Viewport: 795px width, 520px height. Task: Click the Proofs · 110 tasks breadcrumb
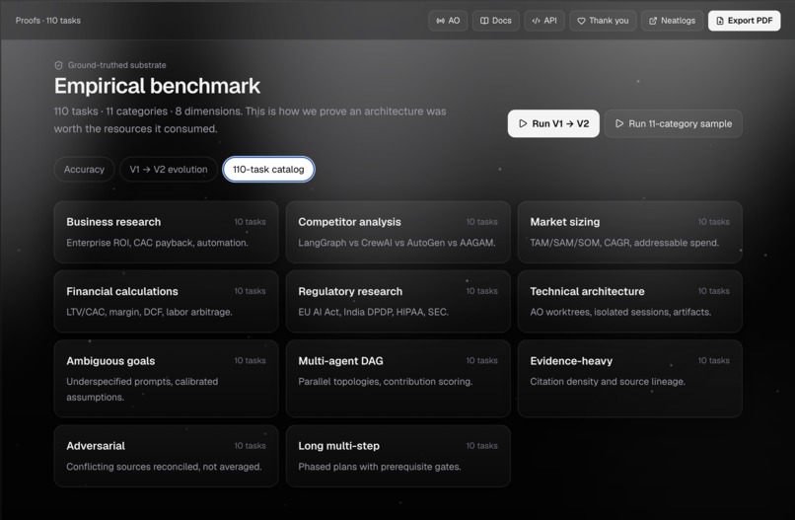tap(48, 21)
